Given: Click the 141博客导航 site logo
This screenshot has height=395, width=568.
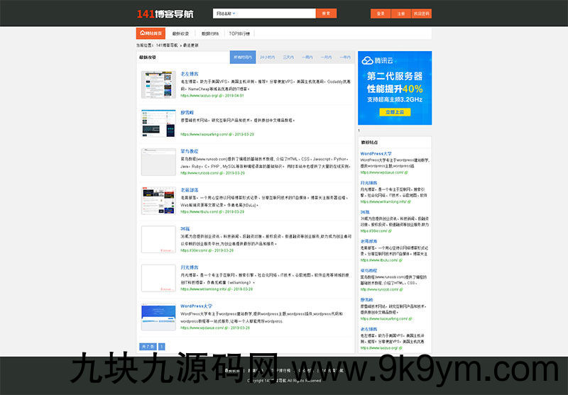Looking at the screenshot, I should (165, 13).
